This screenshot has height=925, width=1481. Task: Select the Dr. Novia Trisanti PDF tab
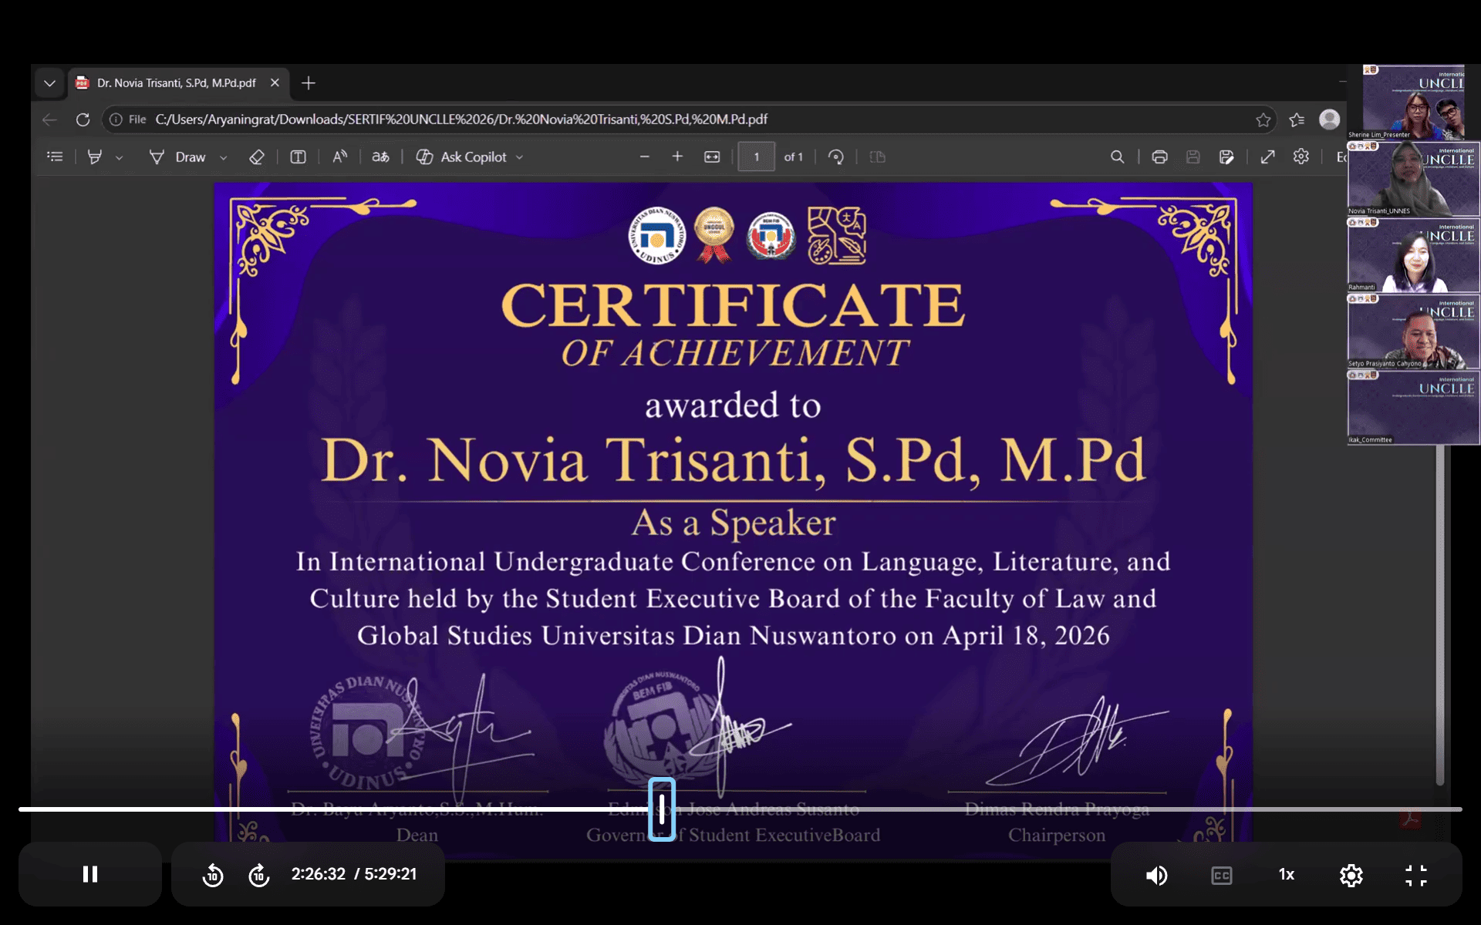coord(177,82)
